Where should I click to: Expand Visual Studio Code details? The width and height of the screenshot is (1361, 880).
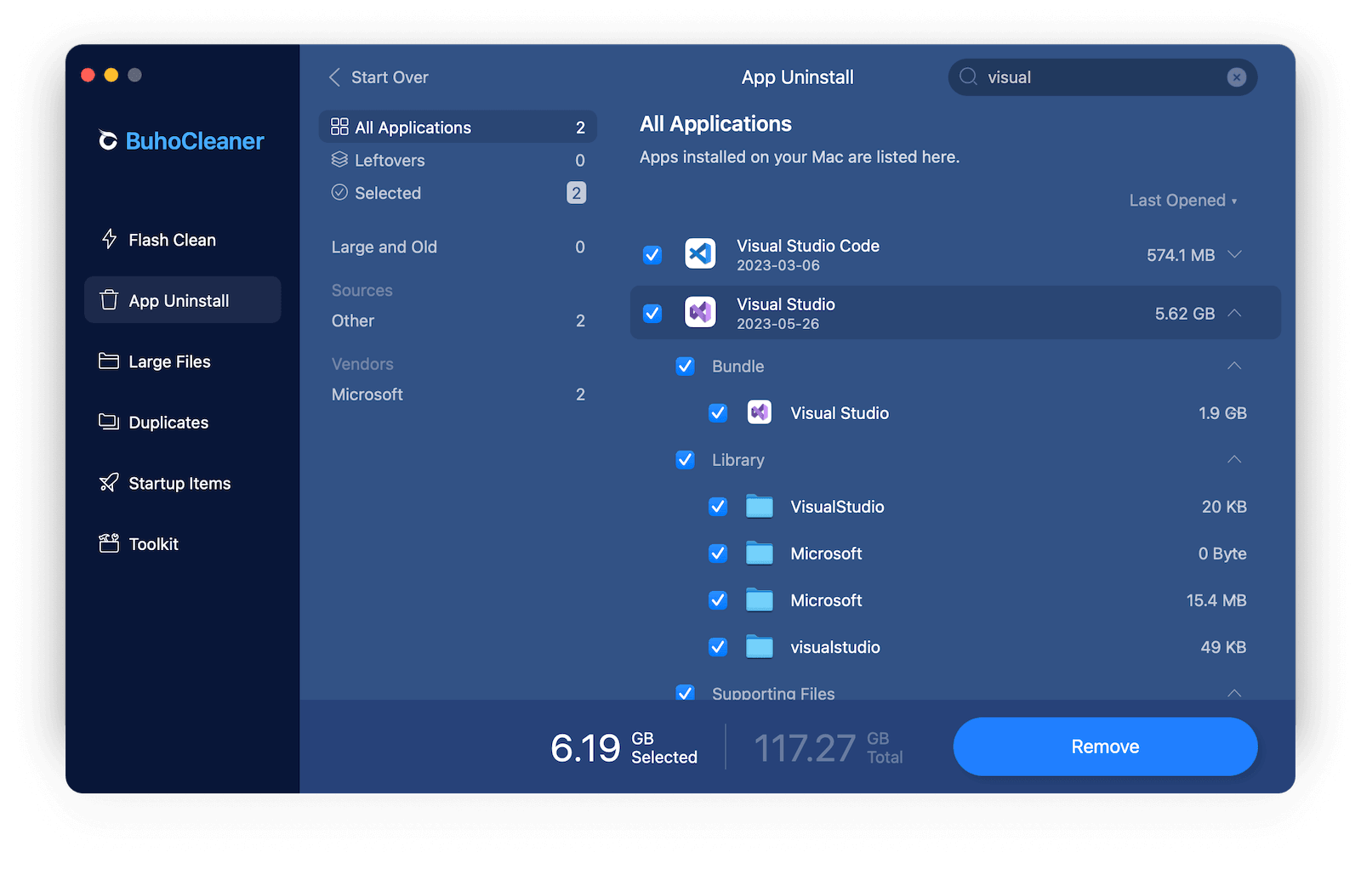click(x=1234, y=254)
